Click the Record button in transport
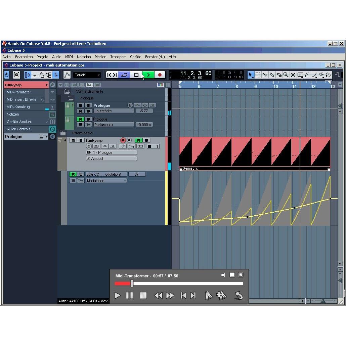This screenshot has height=346, width=346. point(160,75)
